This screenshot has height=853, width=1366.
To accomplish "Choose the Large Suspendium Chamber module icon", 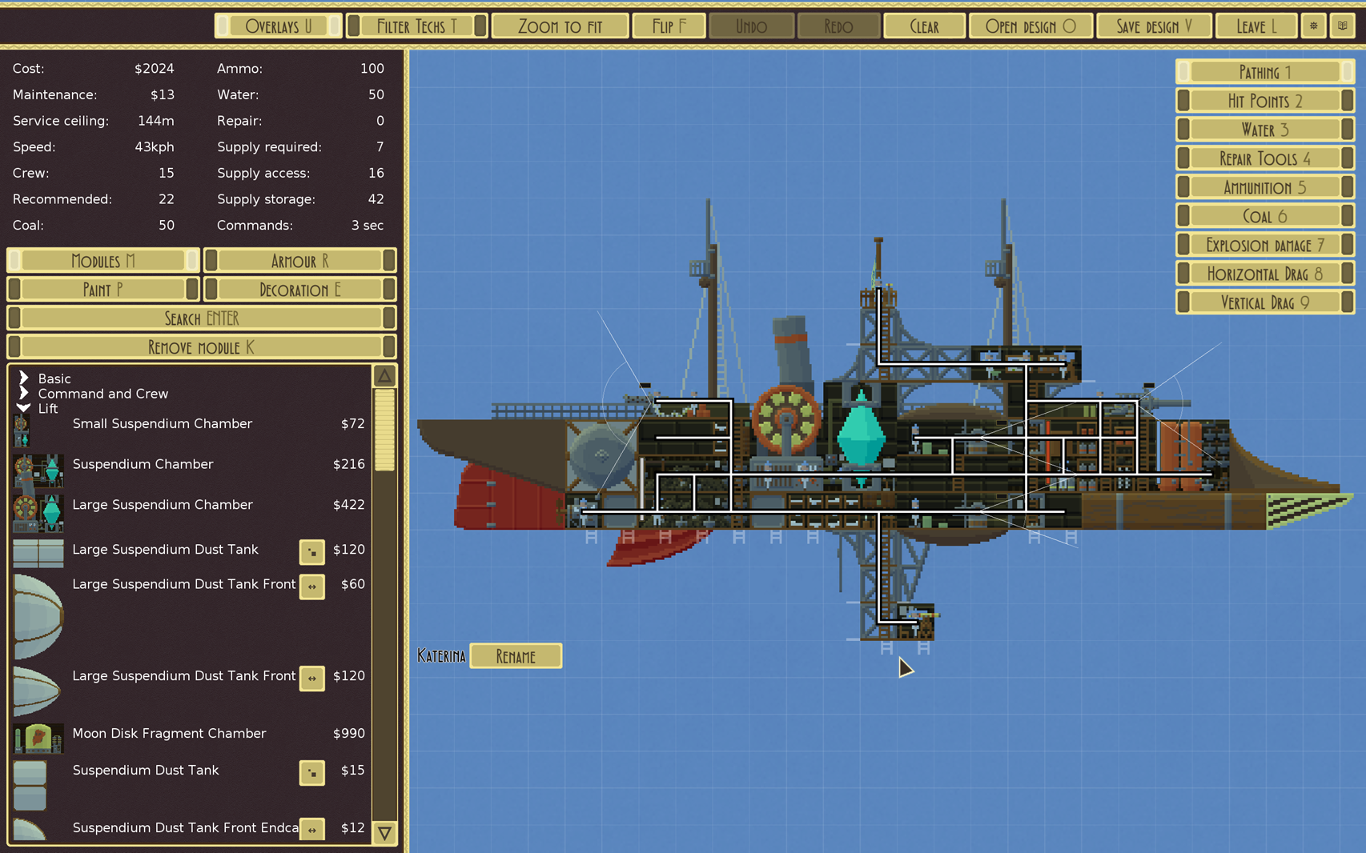I will pyautogui.click(x=38, y=512).
